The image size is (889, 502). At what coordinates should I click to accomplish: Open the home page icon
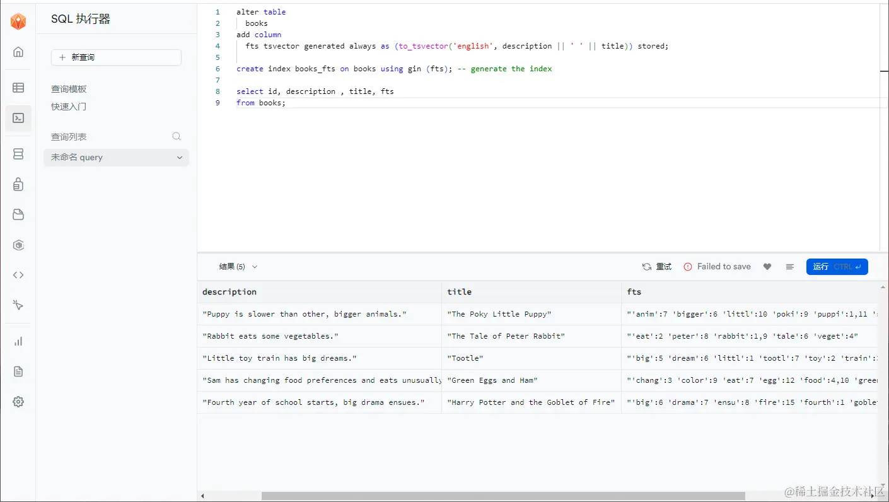(18, 52)
